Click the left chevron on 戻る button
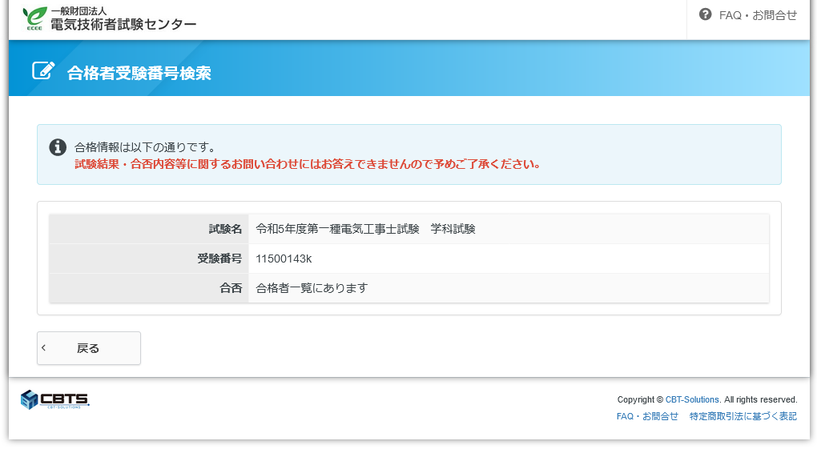Viewport: 817px width, 457px height. 44,348
